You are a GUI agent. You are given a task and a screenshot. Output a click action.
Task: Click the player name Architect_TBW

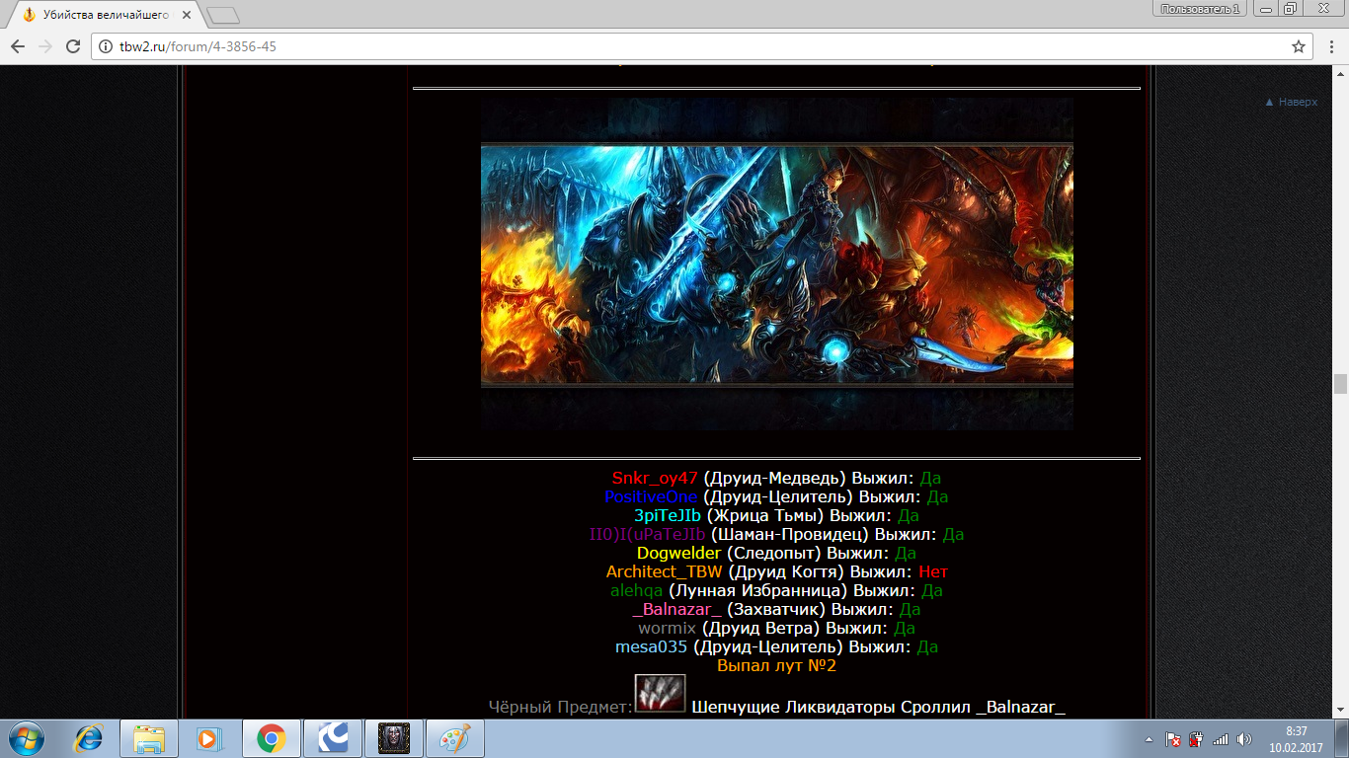click(664, 571)
